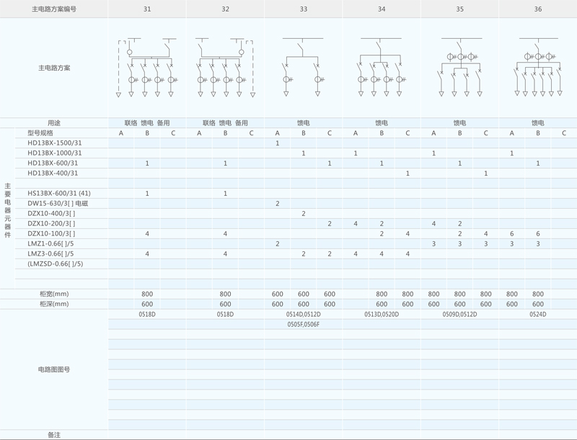This screenshot has height=440, width=577.
Task: Click the circuit diagram for scheme 32
Action: (225, 67)
